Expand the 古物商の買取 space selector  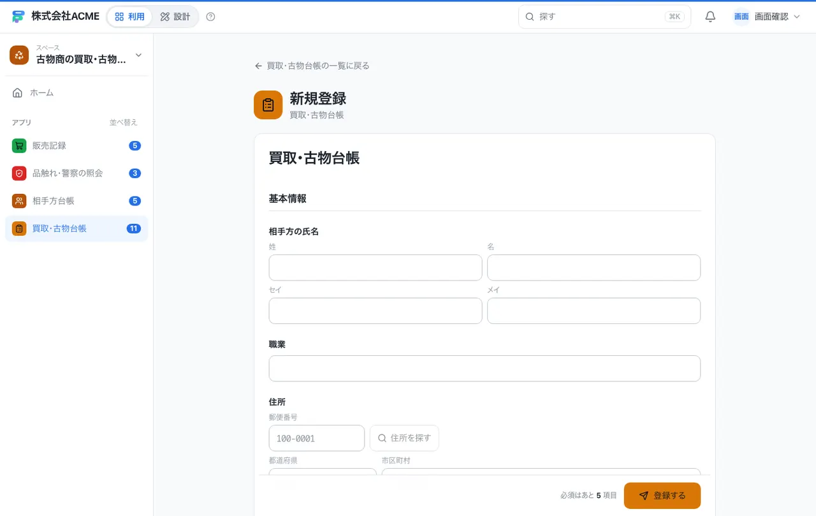(x=76, y=55)
